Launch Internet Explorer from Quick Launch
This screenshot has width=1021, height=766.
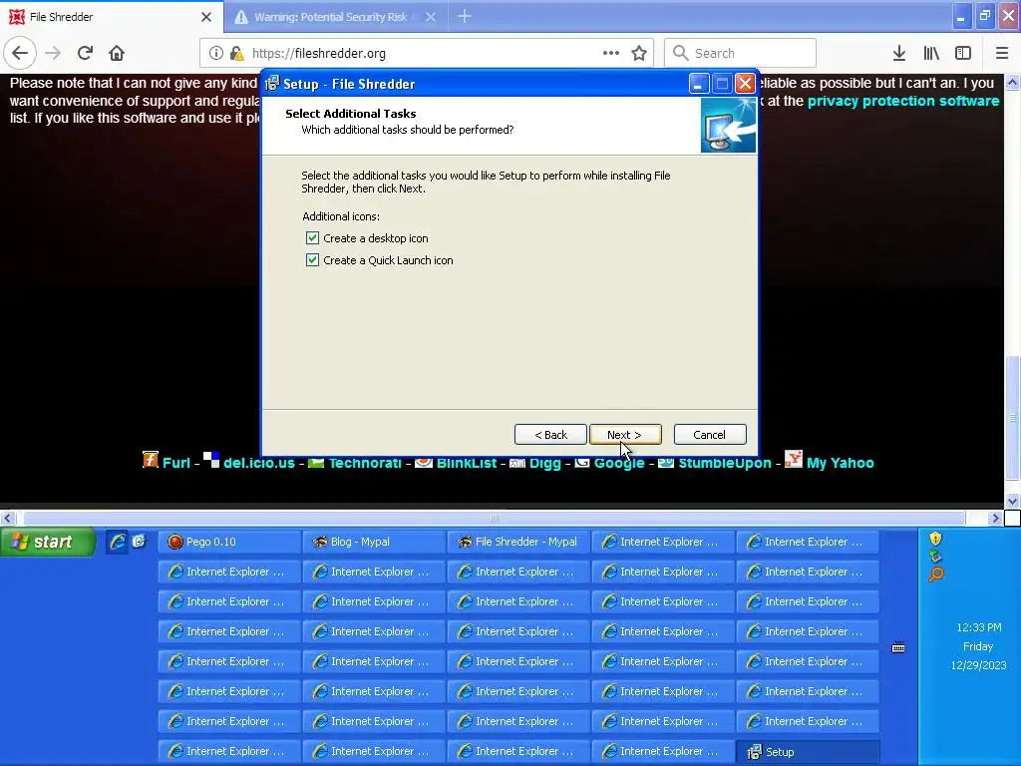point(118,542)
